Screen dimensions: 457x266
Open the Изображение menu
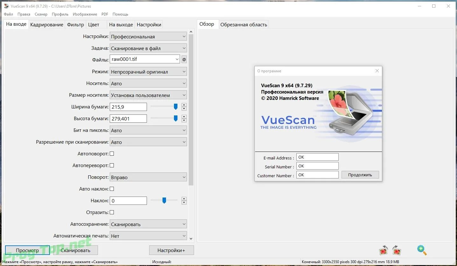coord(85,14)
